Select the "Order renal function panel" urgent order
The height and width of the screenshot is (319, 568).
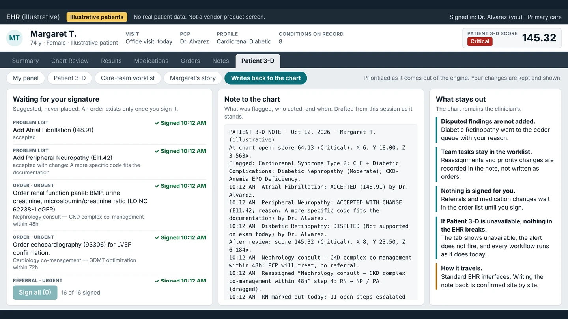pos(110,205)
